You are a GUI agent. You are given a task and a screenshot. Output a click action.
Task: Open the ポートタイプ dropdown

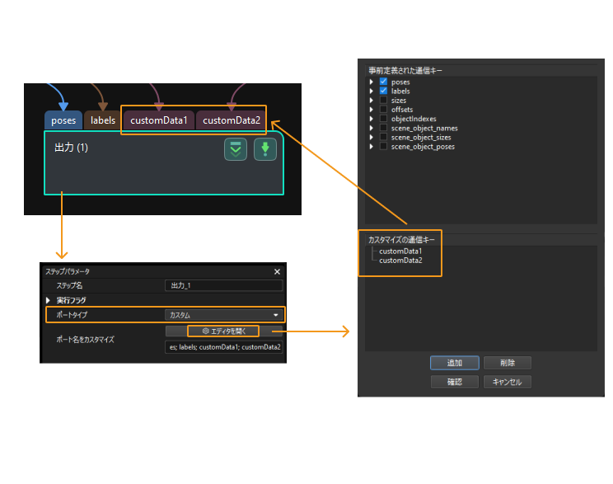point(223,315)
